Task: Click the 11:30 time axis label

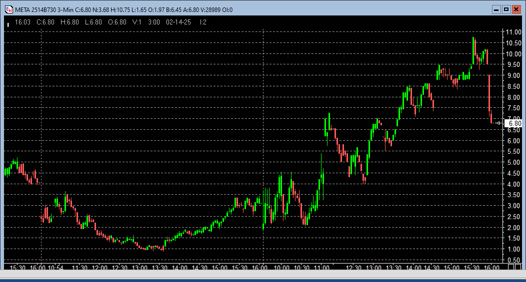Action: pos(79,268)
